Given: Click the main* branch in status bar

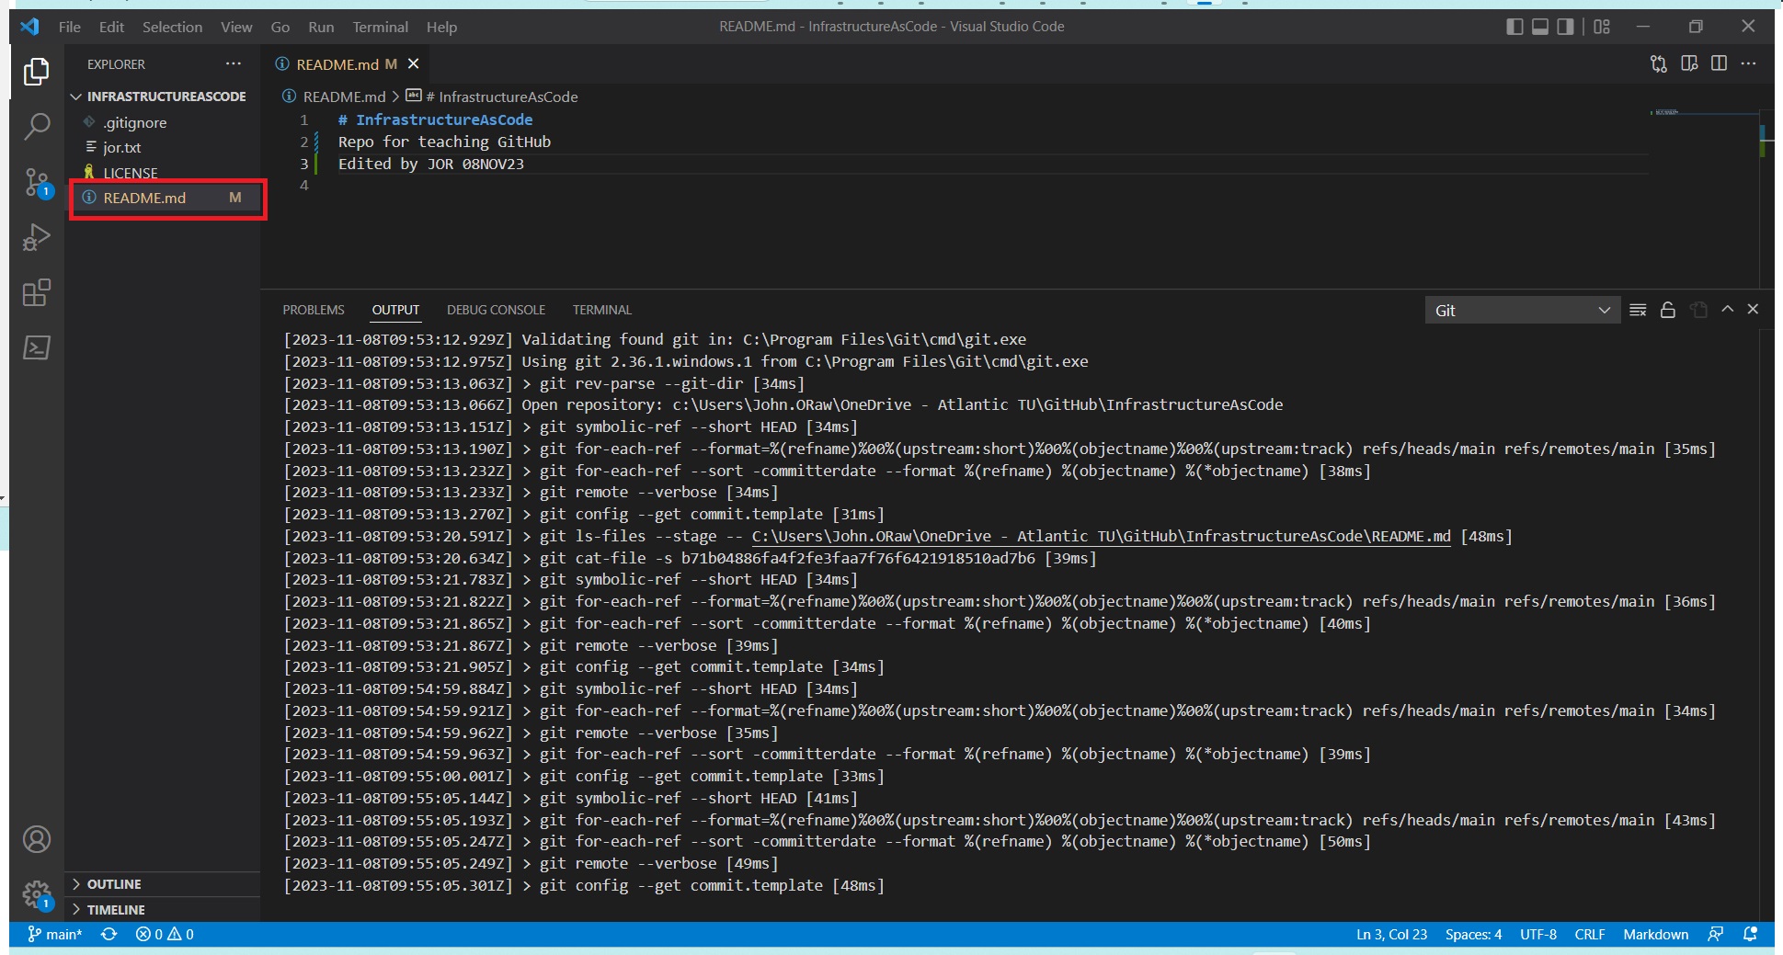Looking at the screenshot, I should (x=55, y=934).
